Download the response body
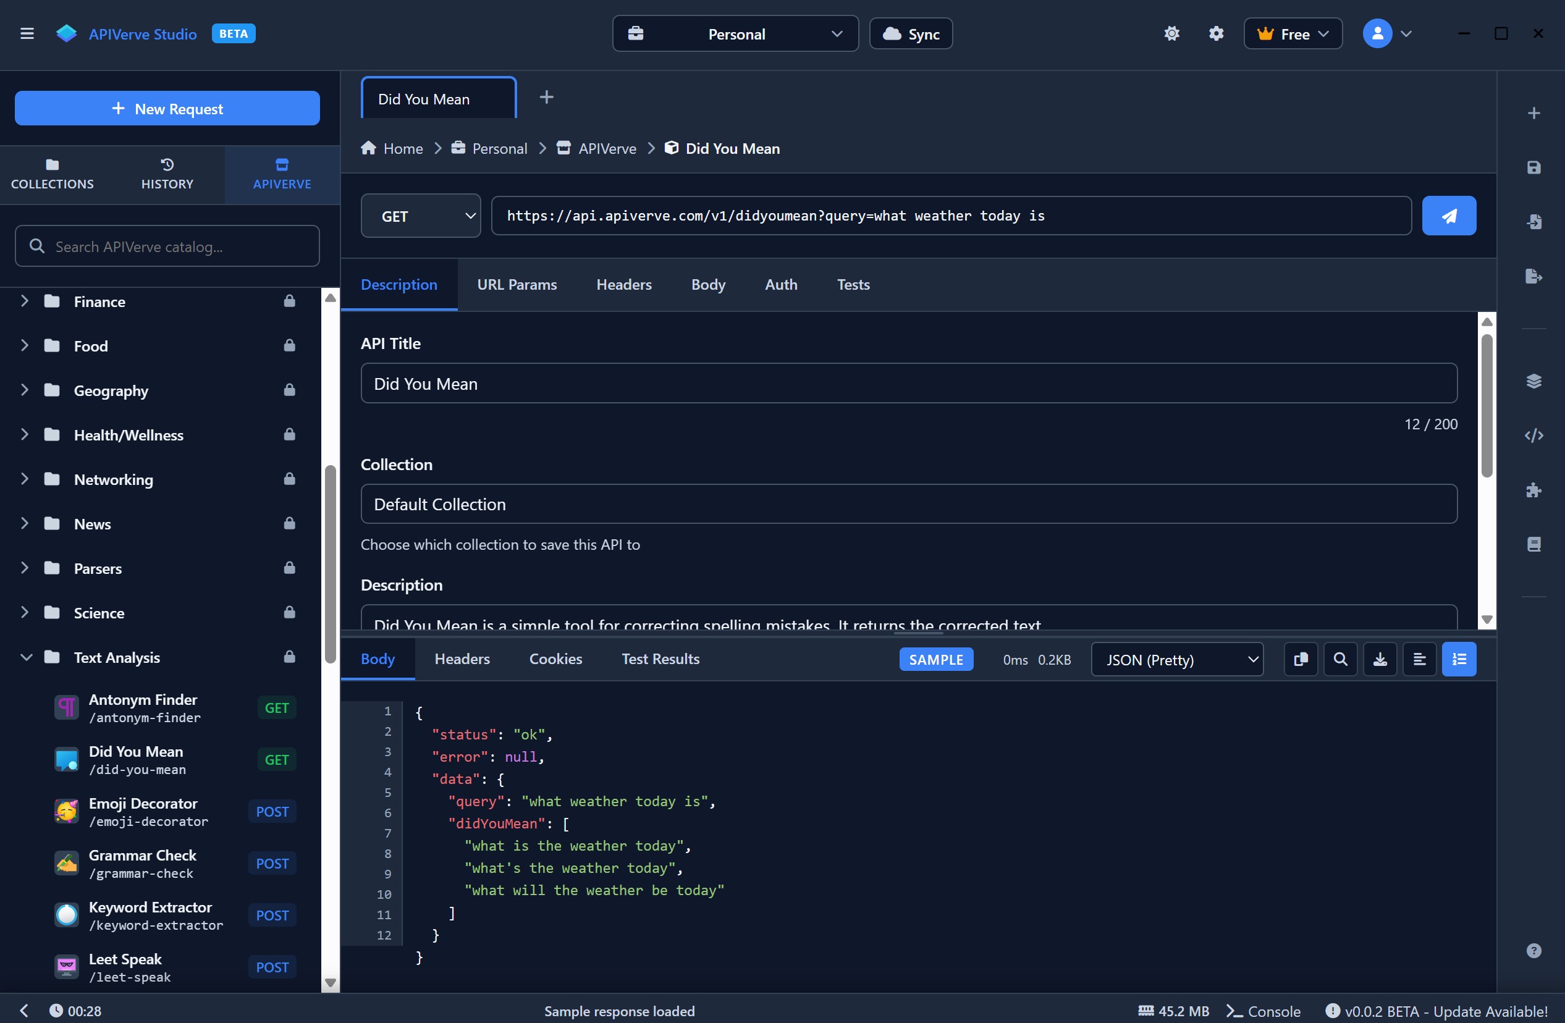This screenshot has height=1023, width=1565. point(1380,659)
